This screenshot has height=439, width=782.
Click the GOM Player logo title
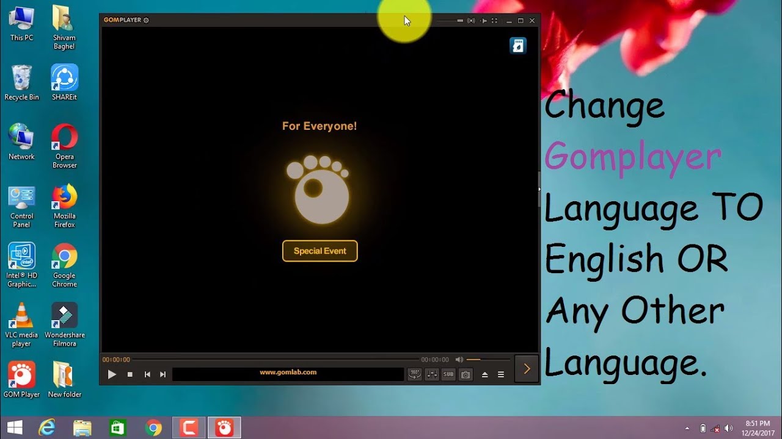click(122, 20)
